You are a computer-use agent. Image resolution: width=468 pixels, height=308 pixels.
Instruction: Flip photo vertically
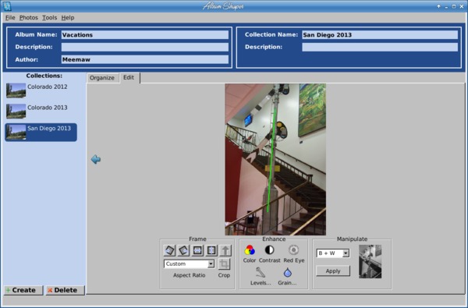pyautogui.click(x=211, y=250)
